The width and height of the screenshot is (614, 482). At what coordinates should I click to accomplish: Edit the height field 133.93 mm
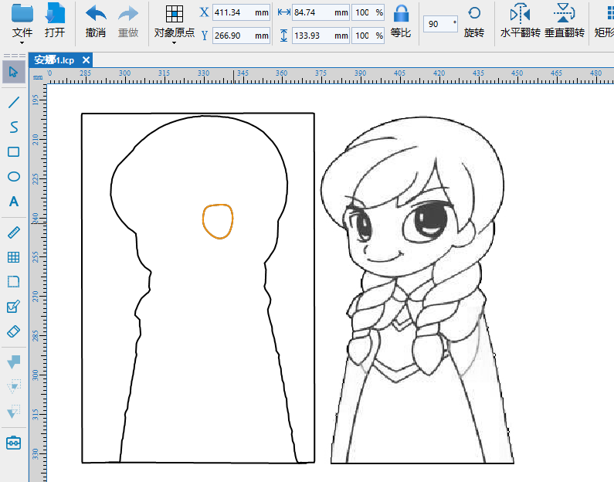(321, 36)
